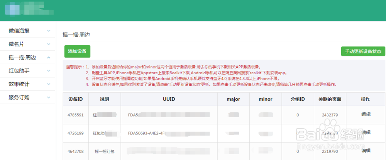Viewport: 386px width, 160px height.
Task: Click the major column header
Action: point(234,99)
